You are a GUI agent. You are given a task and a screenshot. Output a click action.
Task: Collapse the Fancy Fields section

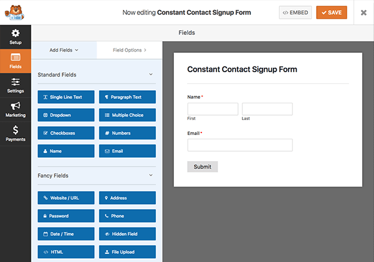click(151, 175)
